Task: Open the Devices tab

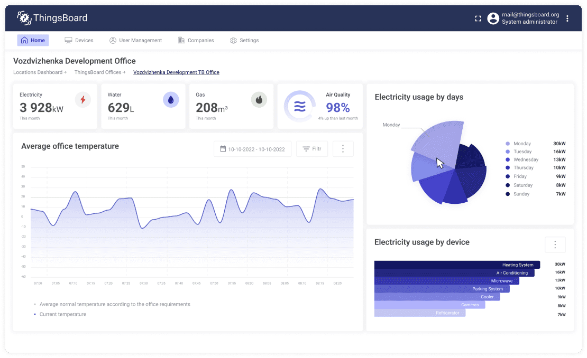Action: coord(79,40)
